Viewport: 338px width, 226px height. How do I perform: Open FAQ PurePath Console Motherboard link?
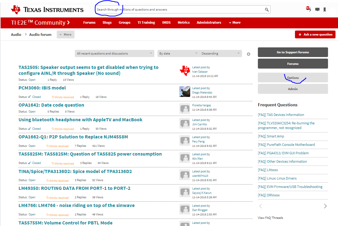click(x=286, y=145)
